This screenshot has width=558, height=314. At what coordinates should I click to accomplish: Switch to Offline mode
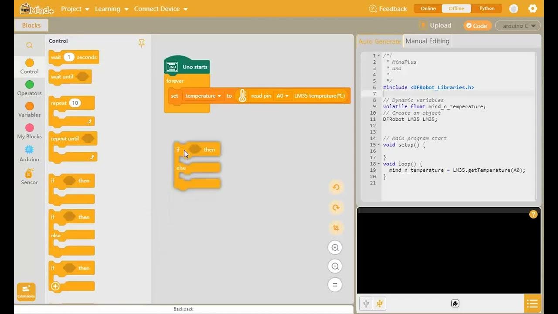point(456,9)
